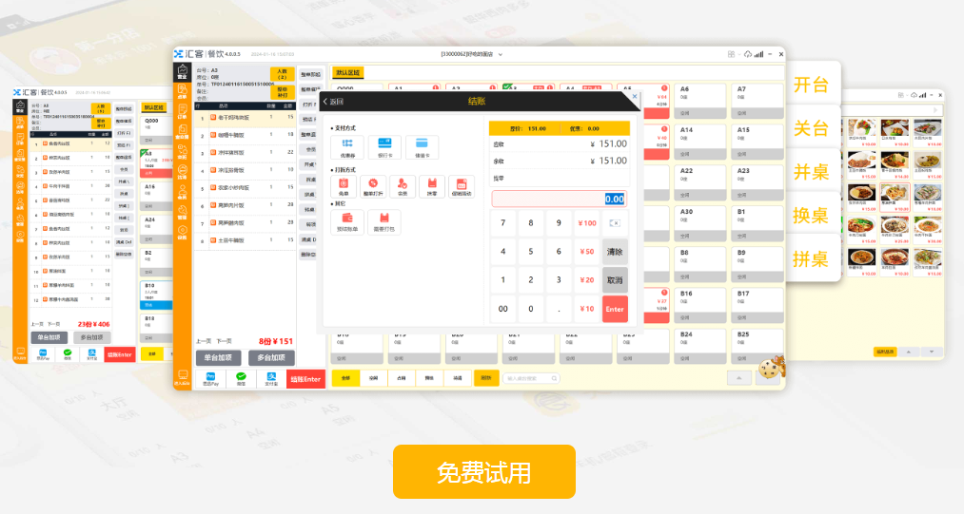Click the payment amount input showing 0.00

[559, 199]
